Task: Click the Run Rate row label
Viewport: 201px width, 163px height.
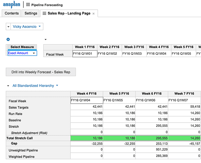Action: 15,114
